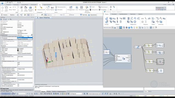The width and height of the screenshot is (175, 98).
Task: Open the Интерпретация dropdown arrow
Action: click(x=32, y=35)
